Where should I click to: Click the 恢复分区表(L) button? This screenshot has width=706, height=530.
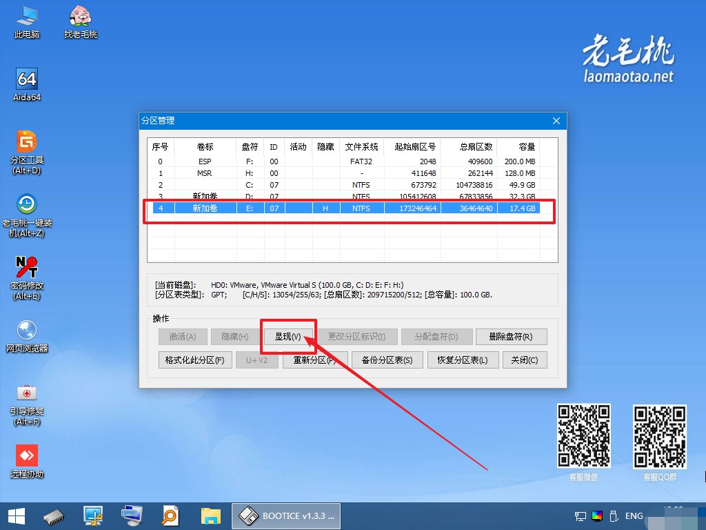pyautogui.click(x=463, y=360)
